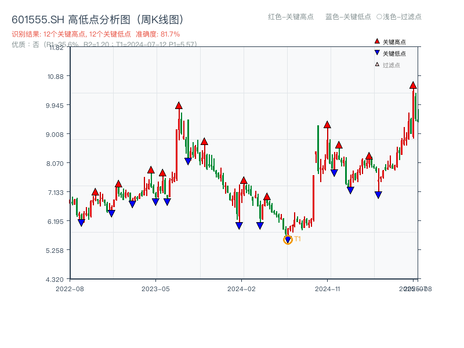Click the blue 关键低点 legend triangle
This screenshot has width=464, height=348.
[377, 53]
